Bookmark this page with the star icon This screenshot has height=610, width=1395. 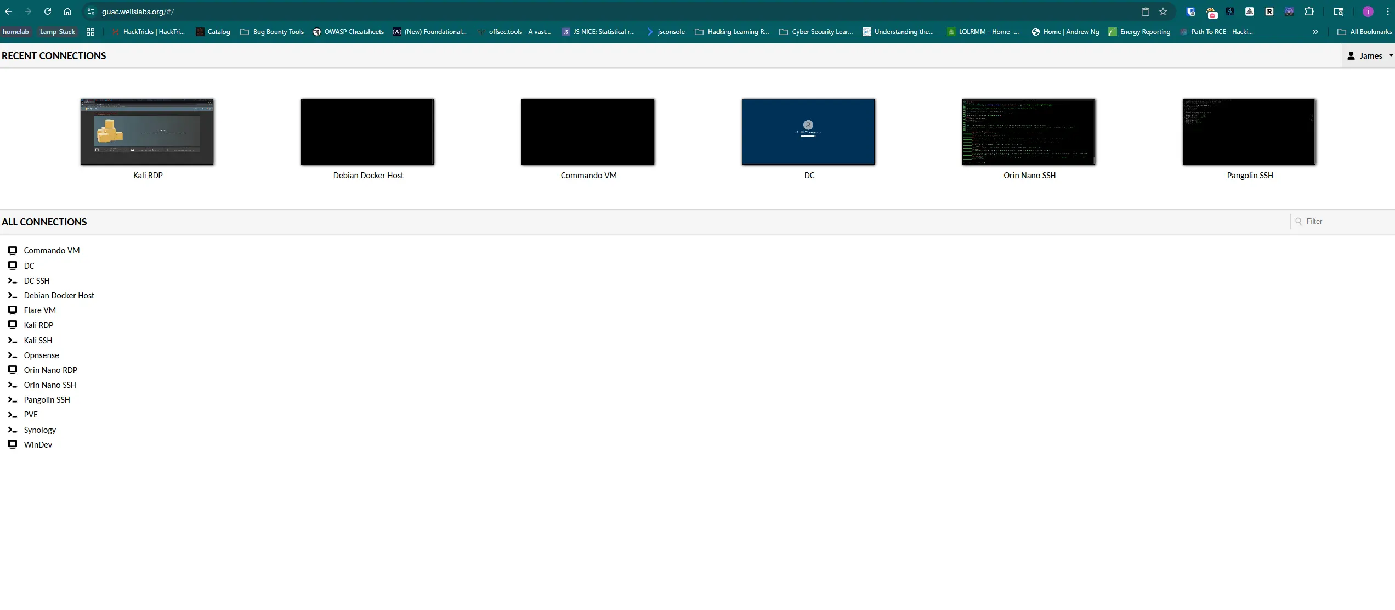point(1163,12)
